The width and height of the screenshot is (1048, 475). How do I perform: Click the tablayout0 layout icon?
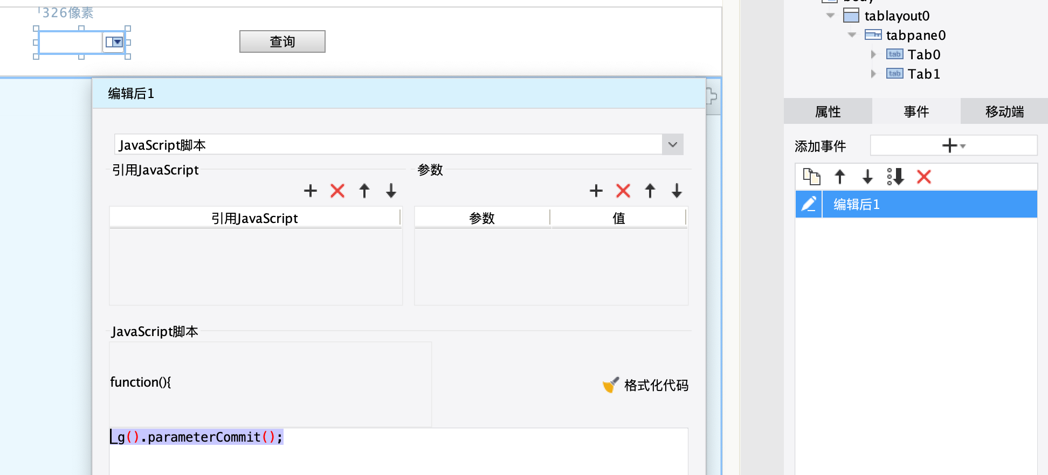[x=851, y=16]
